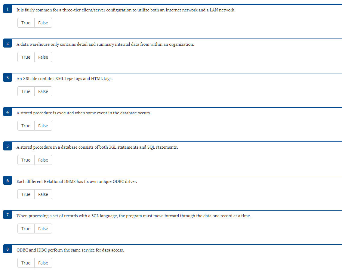Select True for the three-tier client/server question
This screenshot has height=275, width=342.
coord(26,23)
